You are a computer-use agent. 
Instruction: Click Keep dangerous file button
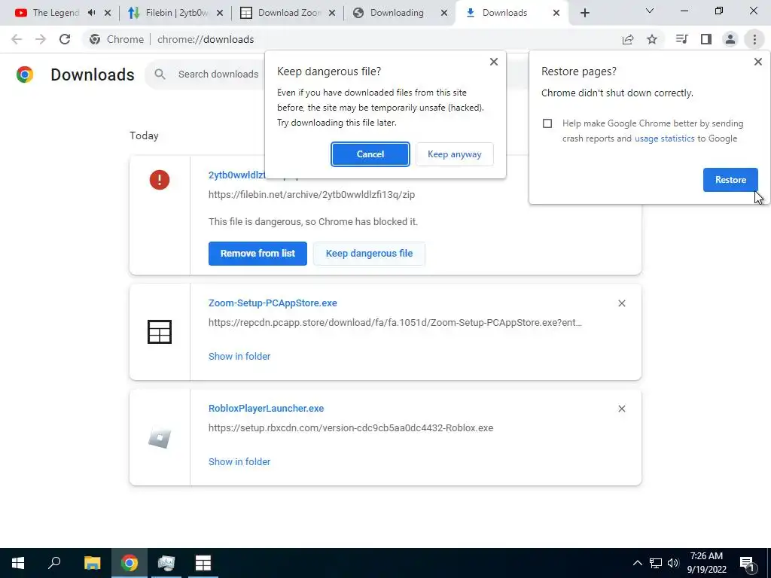click(369, 254)
